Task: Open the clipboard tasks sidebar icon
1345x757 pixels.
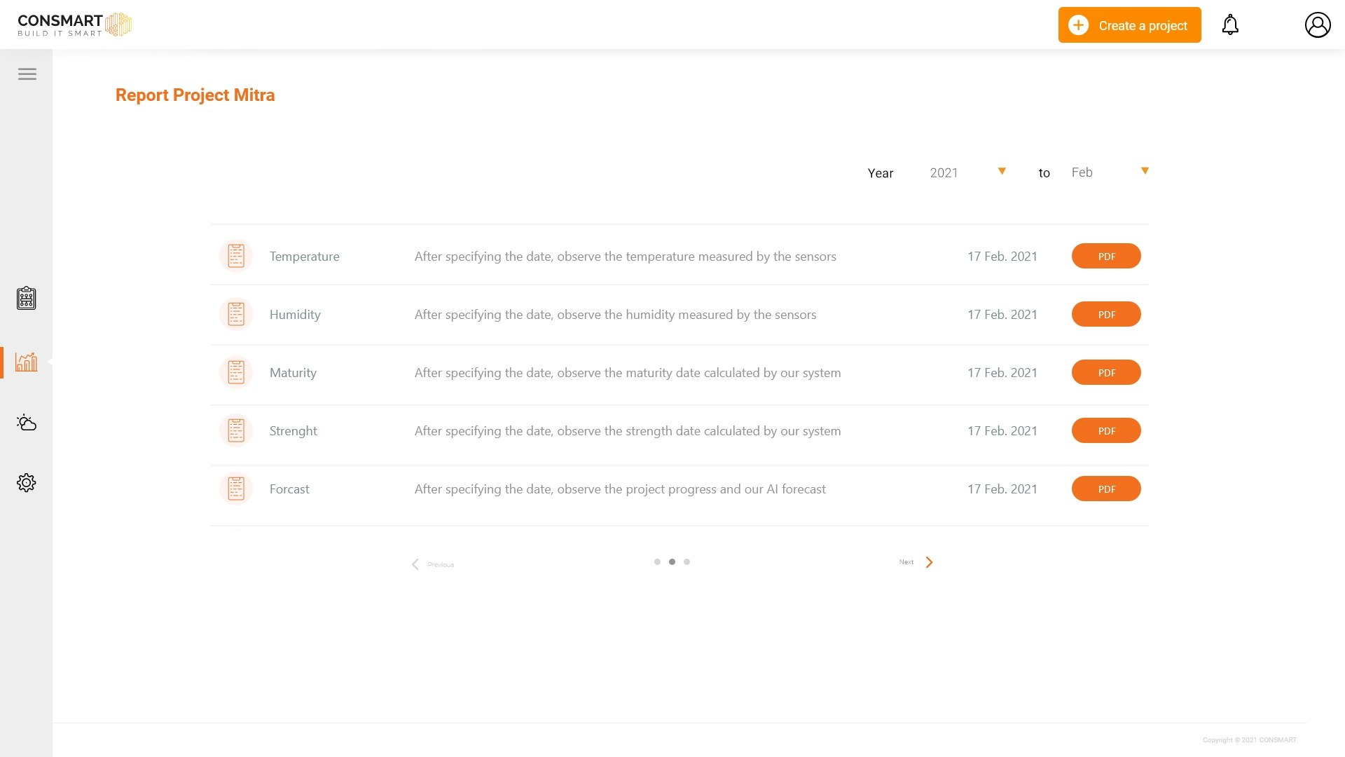Action: [x=27, y=299]
